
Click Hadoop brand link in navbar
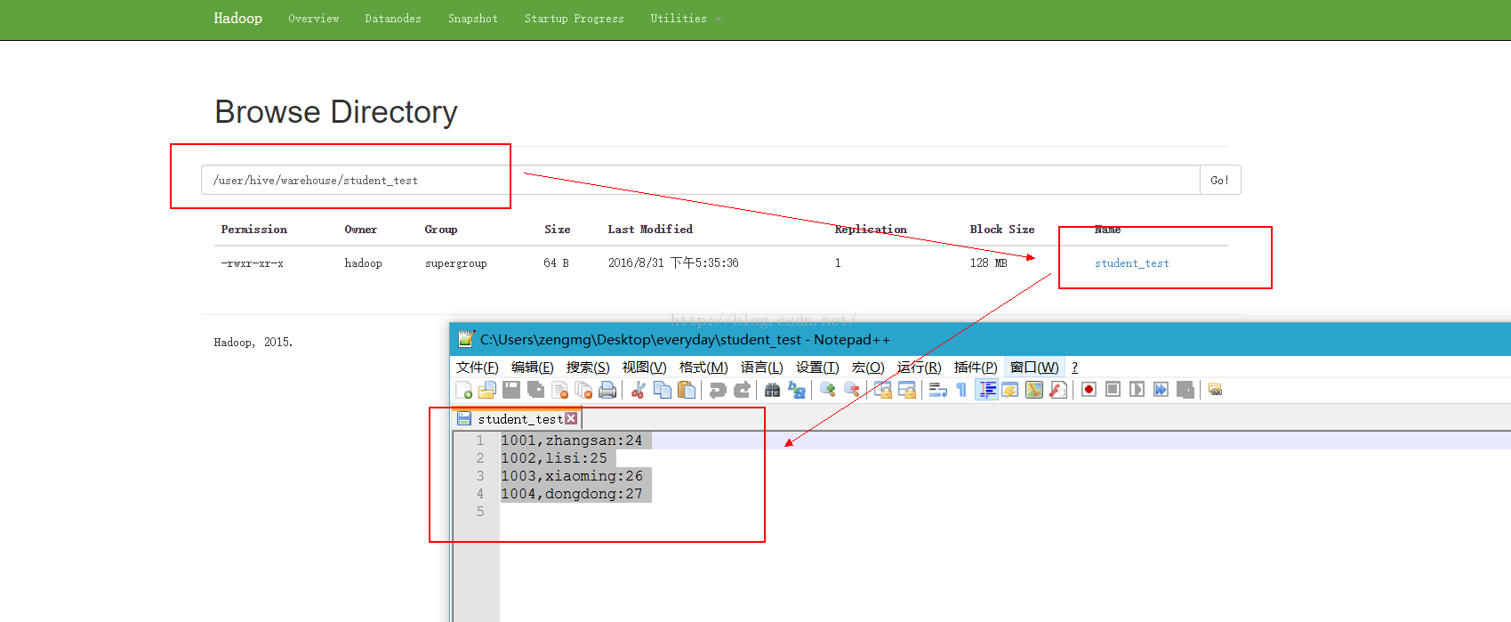click(x=237, y=19)
